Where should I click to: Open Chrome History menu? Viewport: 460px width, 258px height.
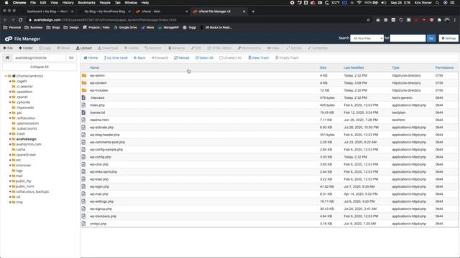68,3
